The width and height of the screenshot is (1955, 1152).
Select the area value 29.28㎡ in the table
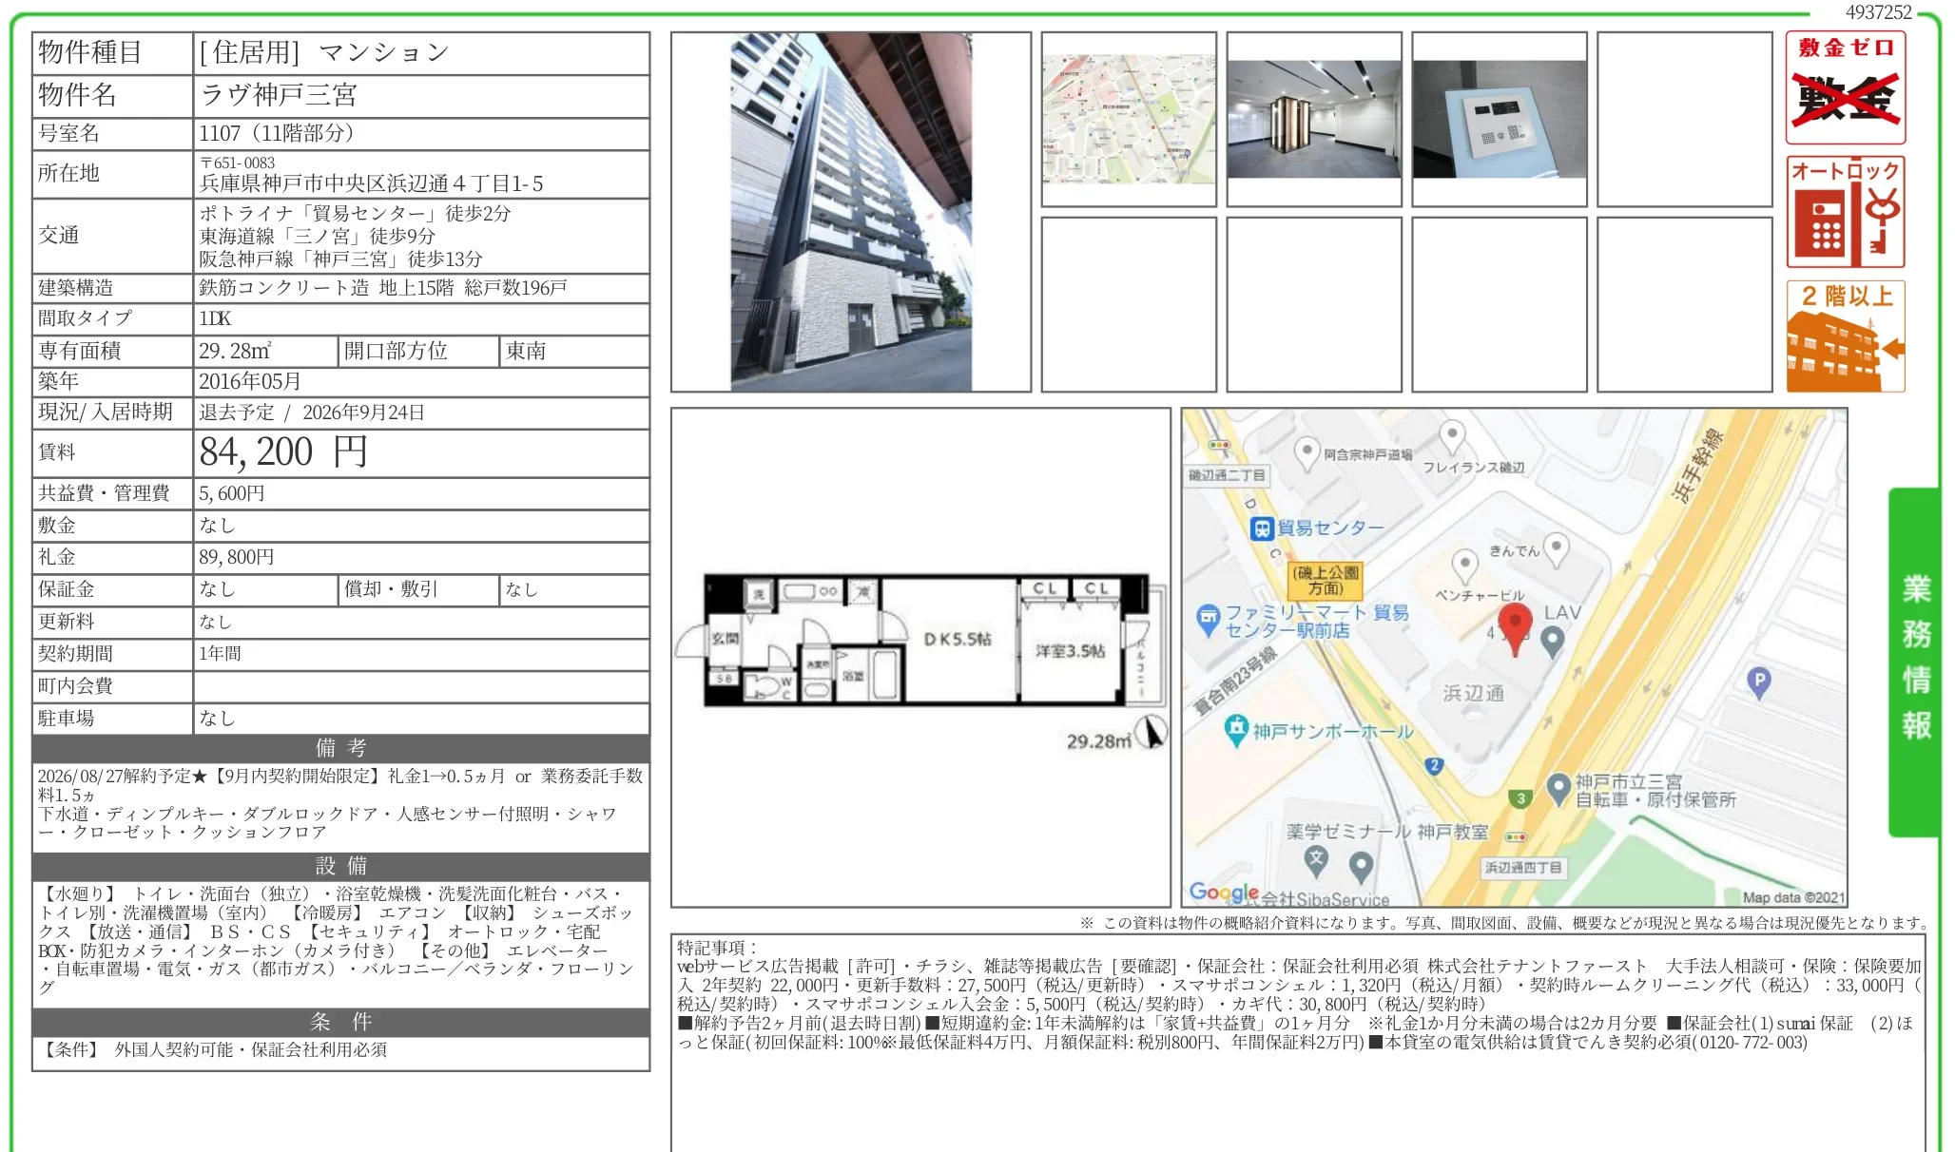tap(235, 351)
